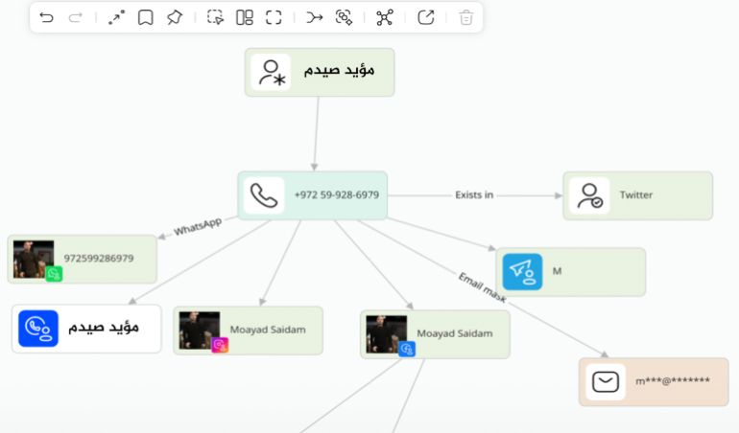The width and height of the screenshot is (739, 433).
Task: Click the phone handset icon
Action: click(264, 195)
